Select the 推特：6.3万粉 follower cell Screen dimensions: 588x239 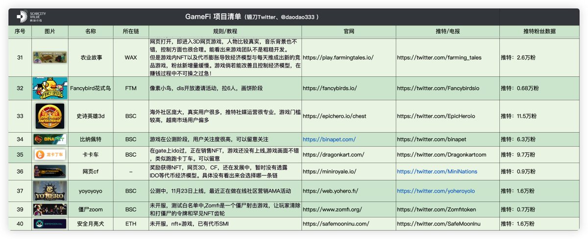539,140
